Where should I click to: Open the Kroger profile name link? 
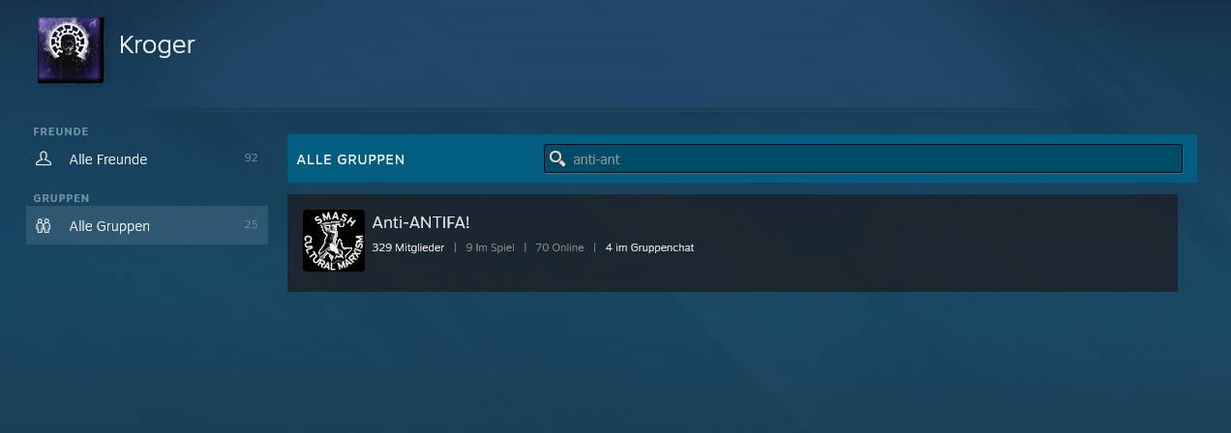coord(157,44)
